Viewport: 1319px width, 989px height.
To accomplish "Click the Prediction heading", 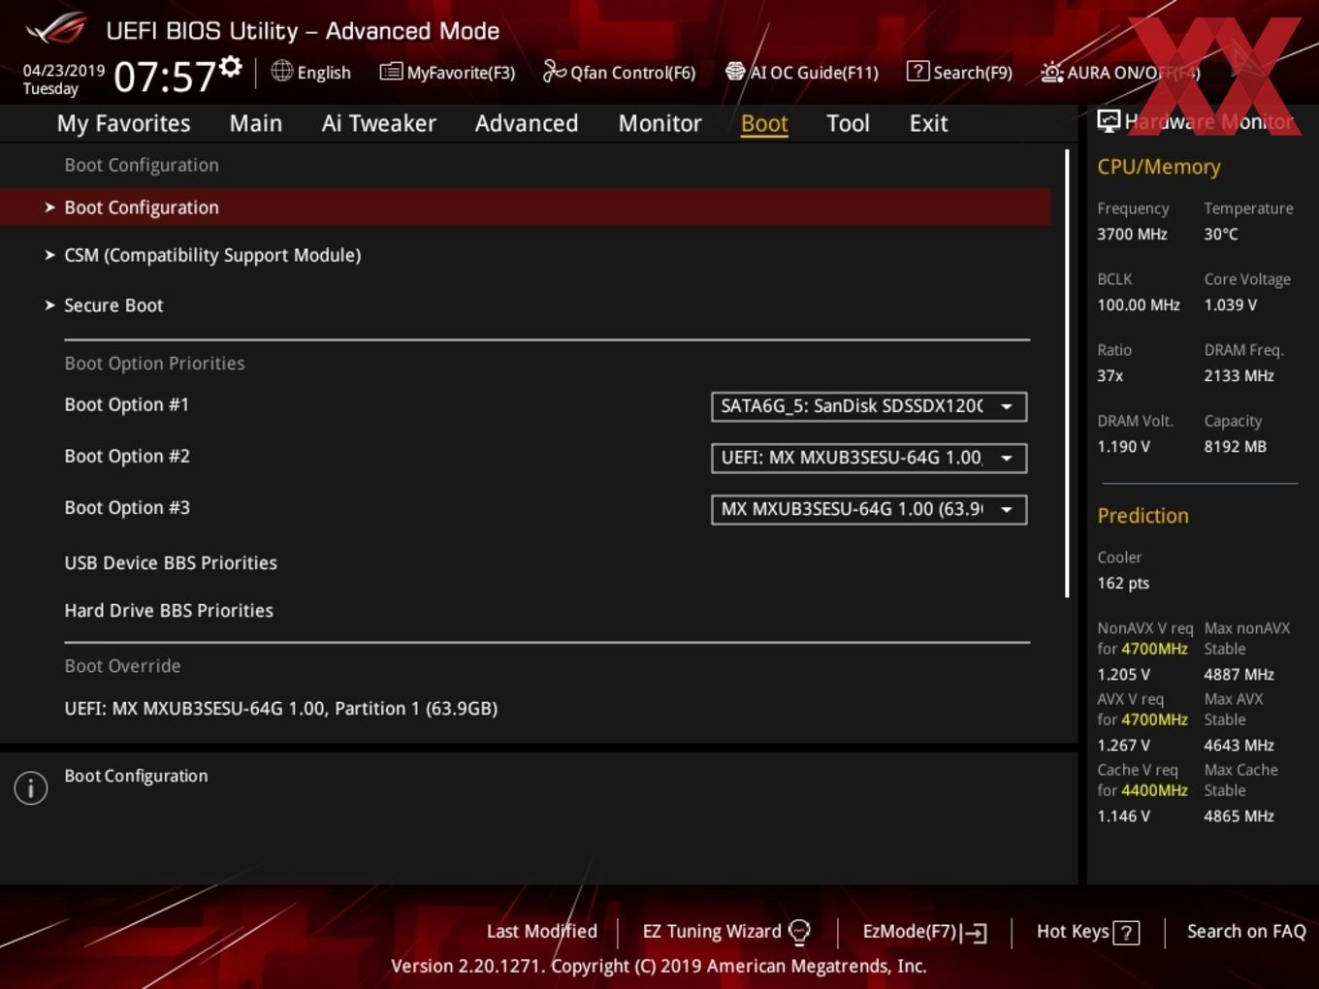I will point(1142,516).
